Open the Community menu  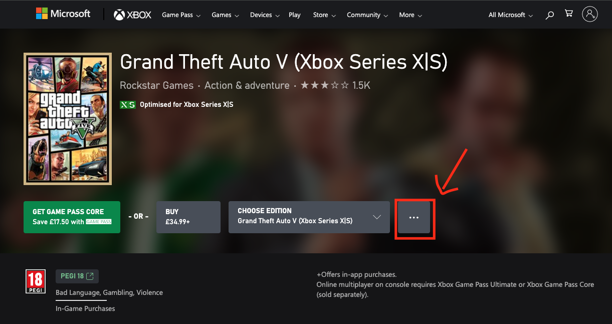pyautogui.click(x=367, y=15)
